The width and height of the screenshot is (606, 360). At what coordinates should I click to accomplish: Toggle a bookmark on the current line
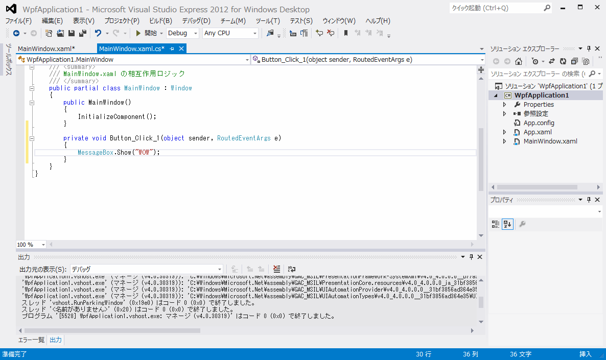[346, 33]
